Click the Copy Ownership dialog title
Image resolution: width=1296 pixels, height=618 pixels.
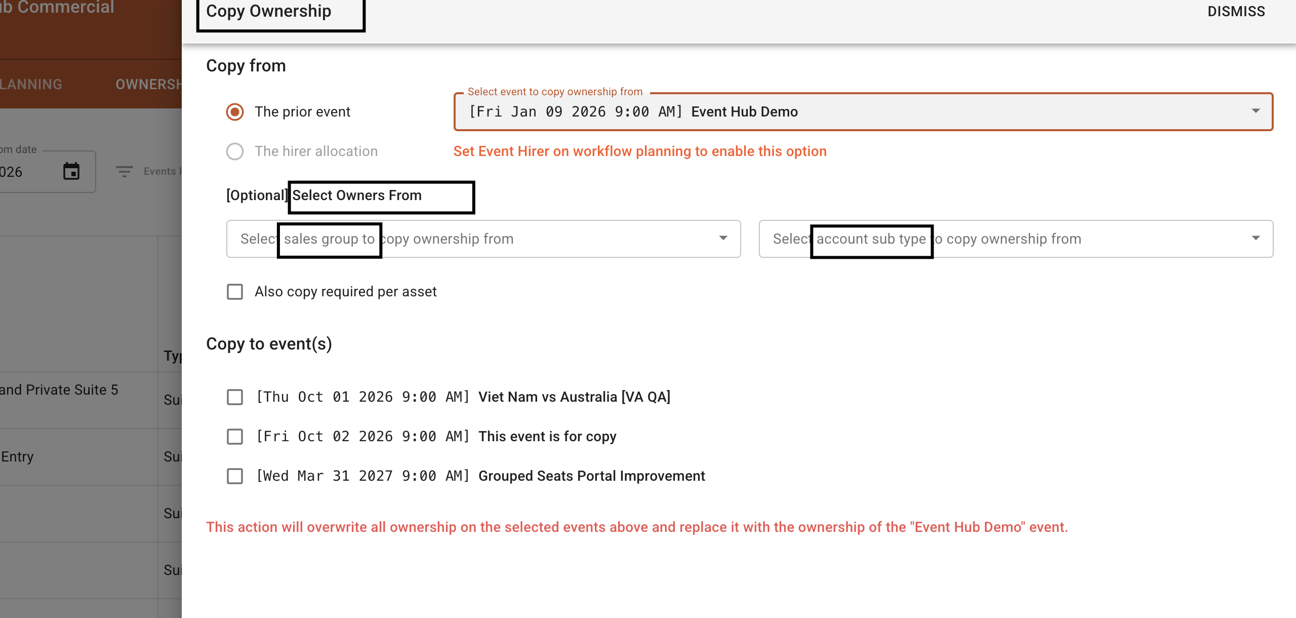point(269,12)
